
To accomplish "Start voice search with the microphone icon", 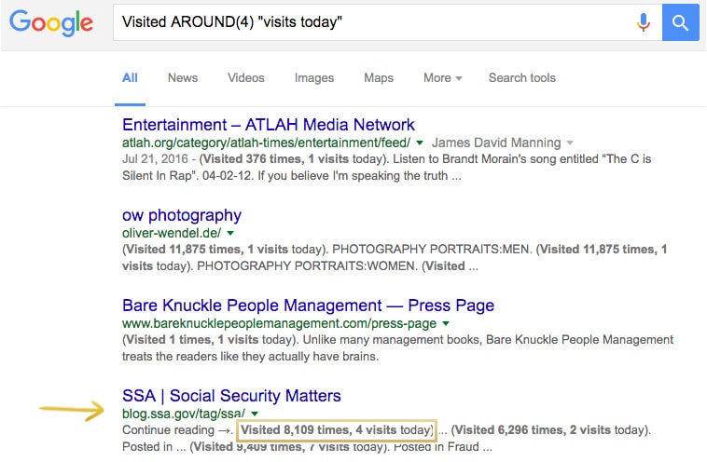I will (x=644, y=22).
